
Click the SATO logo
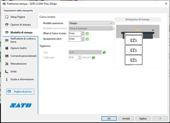(x=21, y=105)
